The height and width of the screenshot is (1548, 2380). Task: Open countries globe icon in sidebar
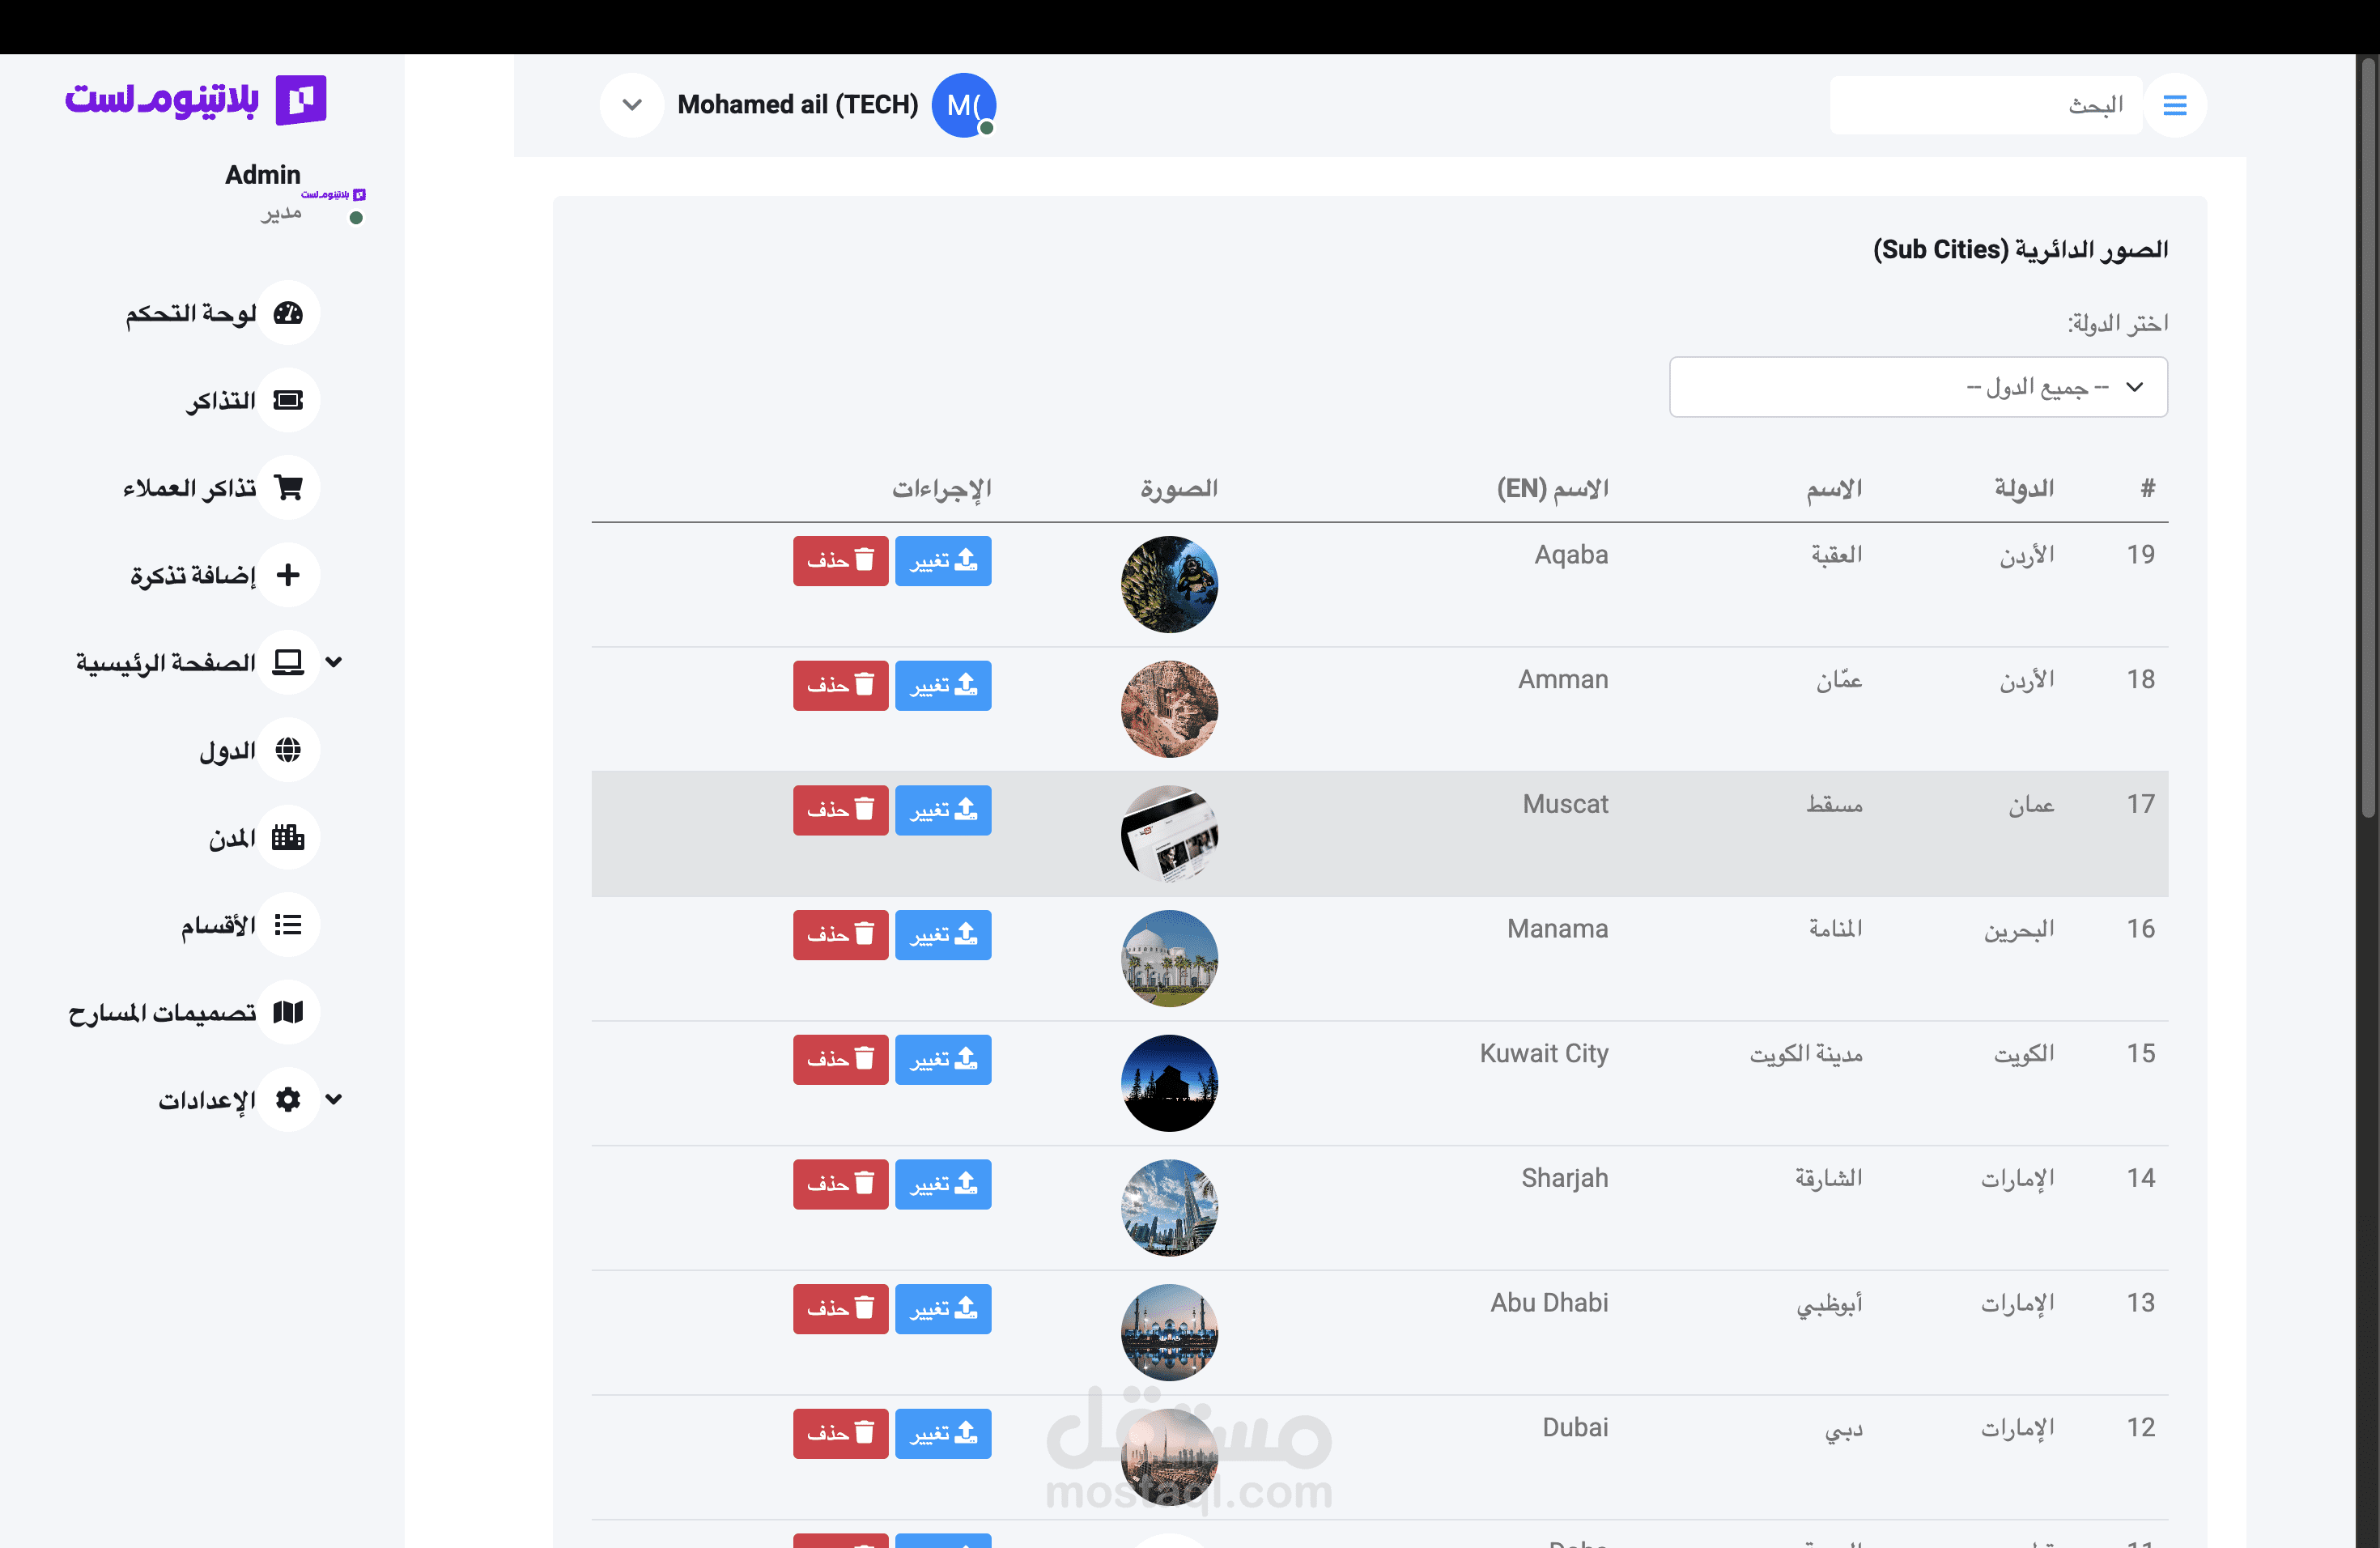(288, 749)
